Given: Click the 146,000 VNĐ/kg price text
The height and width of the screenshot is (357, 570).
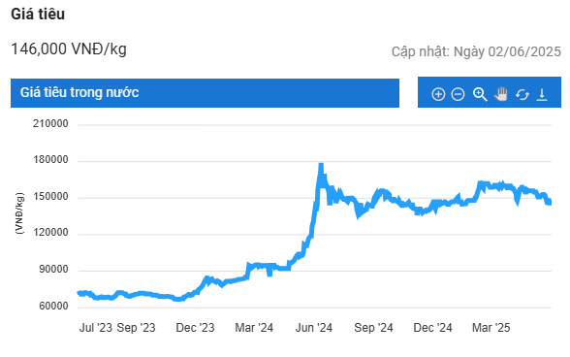Looking at the screenshot, I should click(x=69, y=49).
